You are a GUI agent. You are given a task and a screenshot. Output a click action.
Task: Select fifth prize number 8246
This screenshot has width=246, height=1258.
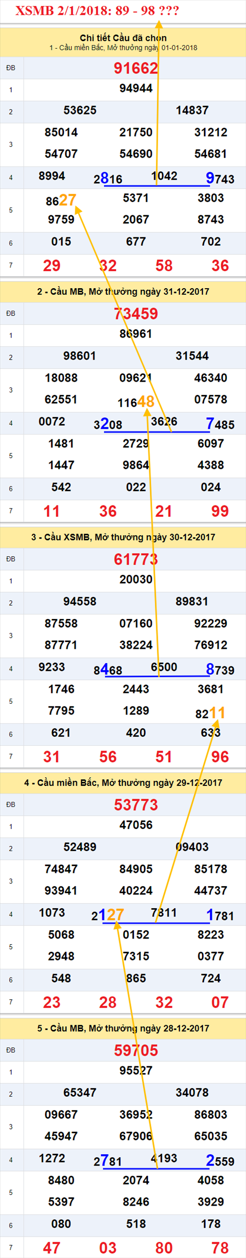136,1202
